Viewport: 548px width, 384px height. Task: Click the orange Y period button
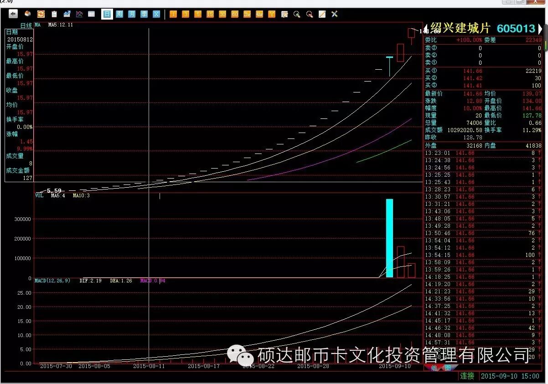click(x=272, y=14)
